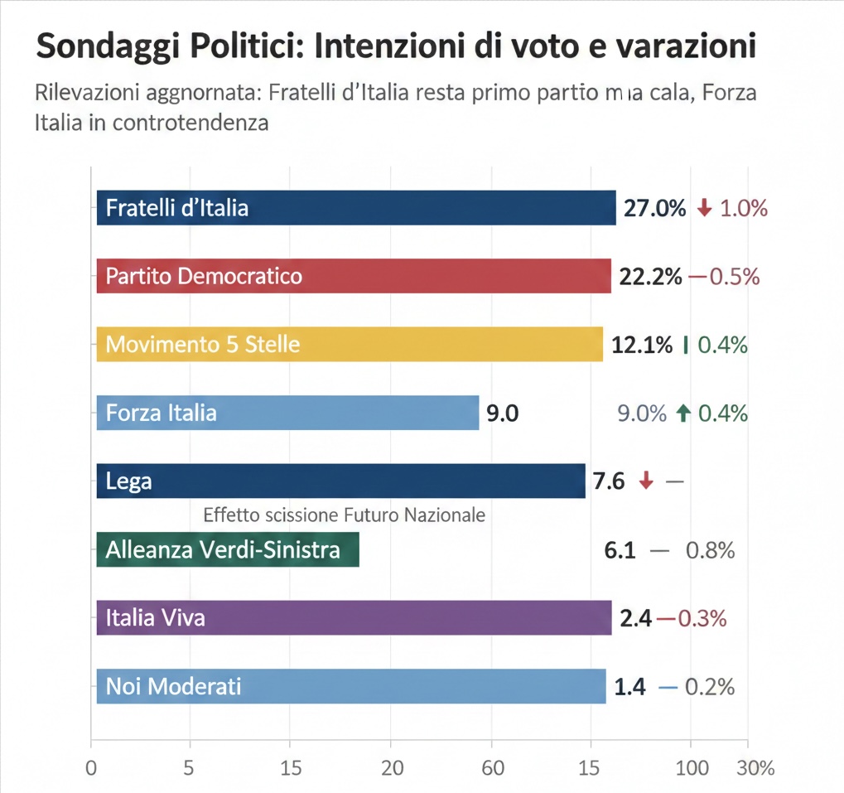Click the Forza Italia bar label

coord(162,413)
